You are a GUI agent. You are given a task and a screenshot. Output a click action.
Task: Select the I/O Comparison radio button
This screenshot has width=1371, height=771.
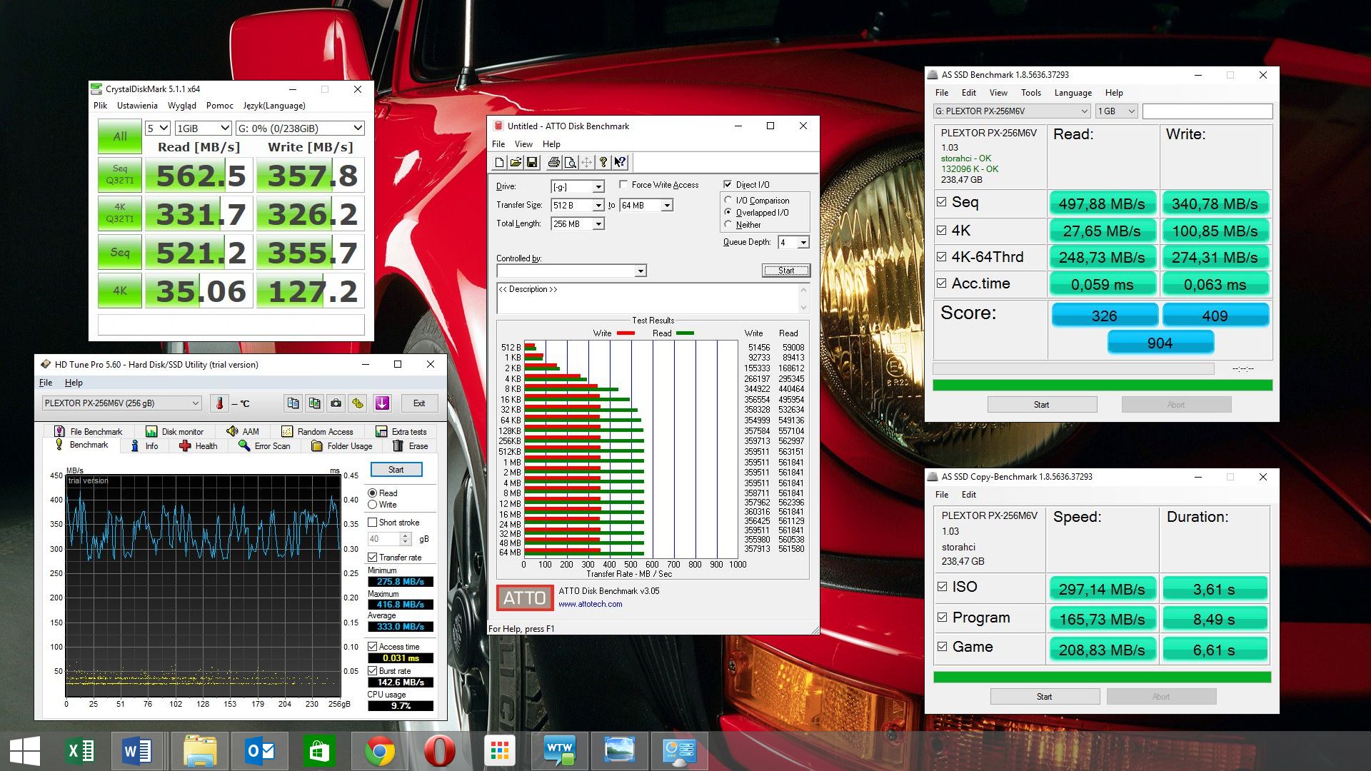[x=728, y=200]
